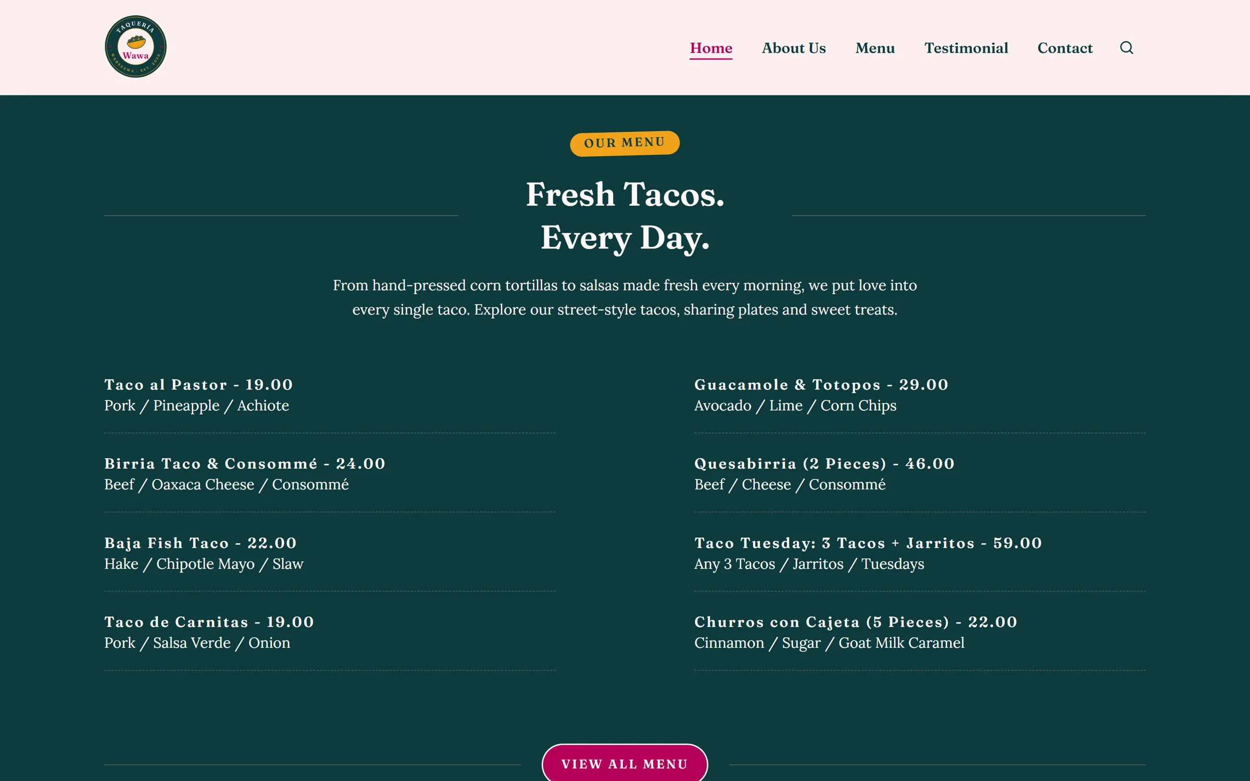Open the Testimonial nav item
1250x781 pixels.
[x=966, y=48]
